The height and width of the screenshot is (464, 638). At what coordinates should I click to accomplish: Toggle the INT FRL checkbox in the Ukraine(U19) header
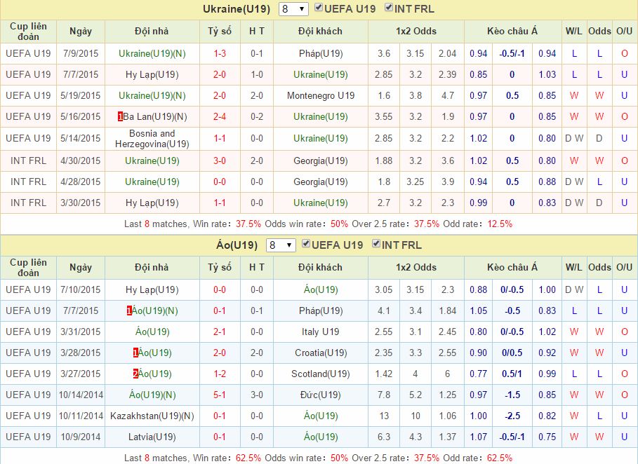[389, 7]
